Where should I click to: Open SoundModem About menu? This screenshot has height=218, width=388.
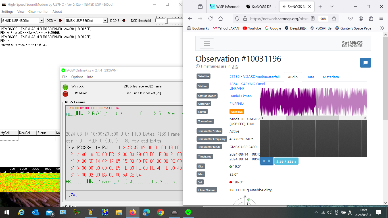[x=57, y=12]
